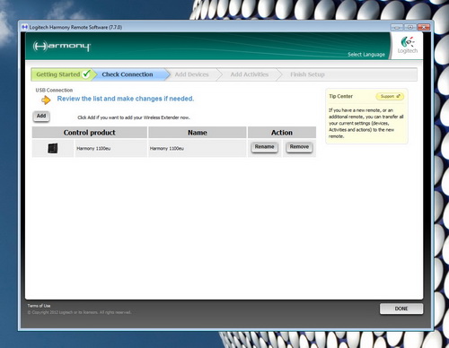449x348 pixels.
Task: Jump to the Finish Setup step
Action: pos(307,74)
